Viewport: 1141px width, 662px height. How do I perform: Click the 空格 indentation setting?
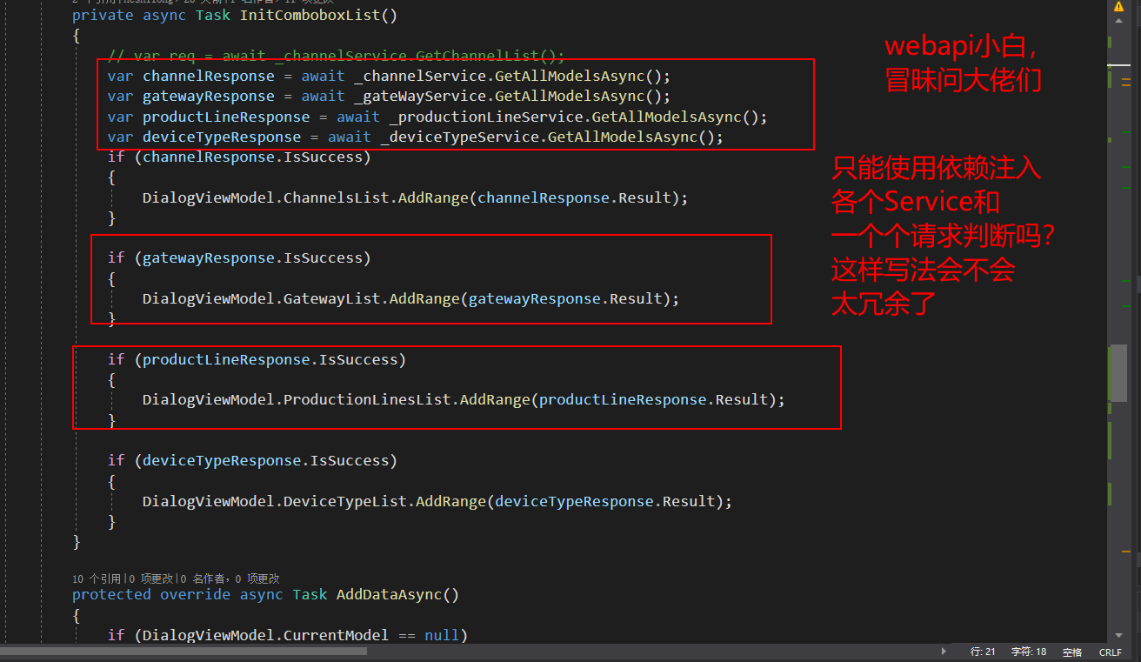pos(1072,652)
